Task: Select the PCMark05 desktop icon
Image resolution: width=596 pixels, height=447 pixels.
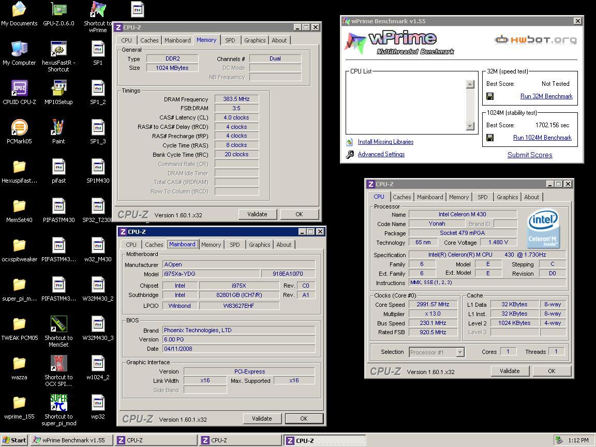Action: click(19, 132)
